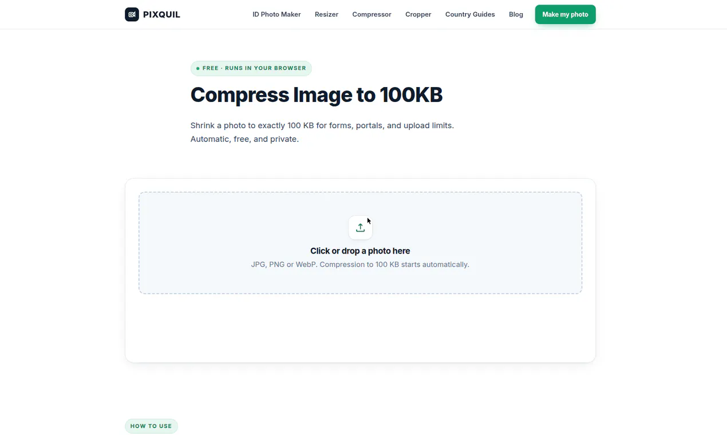Click the "Shrink a photo to exactly 100 KB" description
This screenshot has width=727, height=435.
(x=322, y=132)
